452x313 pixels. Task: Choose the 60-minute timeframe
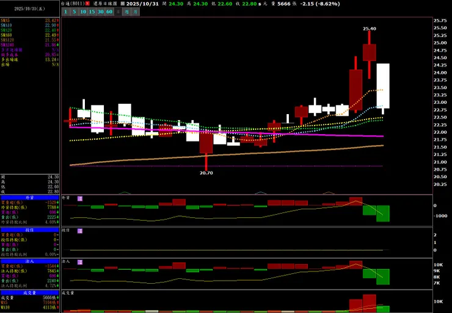[x=109, y=12]
